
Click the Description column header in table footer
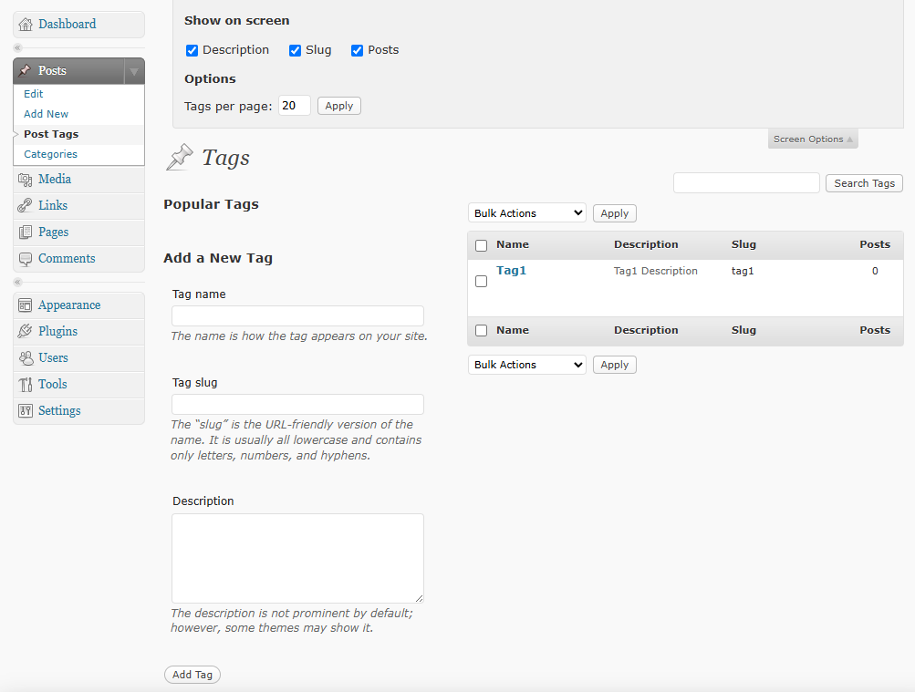click(x=645, y=330)
